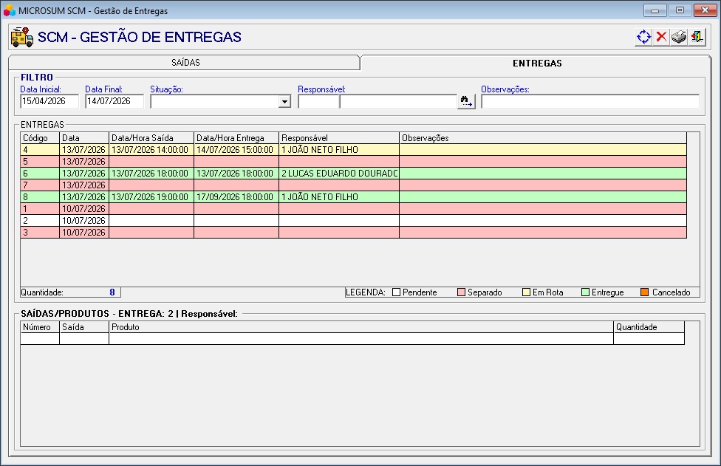This screenshot has height=466, width=721.
Task: Click the delivery truck header icon
Action: coord(21,37)
